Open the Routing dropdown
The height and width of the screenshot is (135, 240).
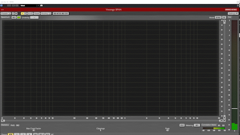(46, 13)
